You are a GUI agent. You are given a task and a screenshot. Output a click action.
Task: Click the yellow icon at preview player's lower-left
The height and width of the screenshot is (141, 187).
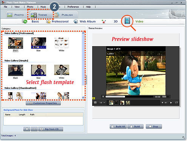pyautogui.click(x=94, y=98)
